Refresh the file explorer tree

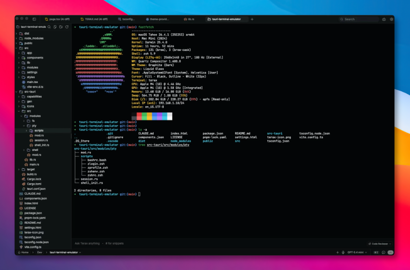pos(67,27)
